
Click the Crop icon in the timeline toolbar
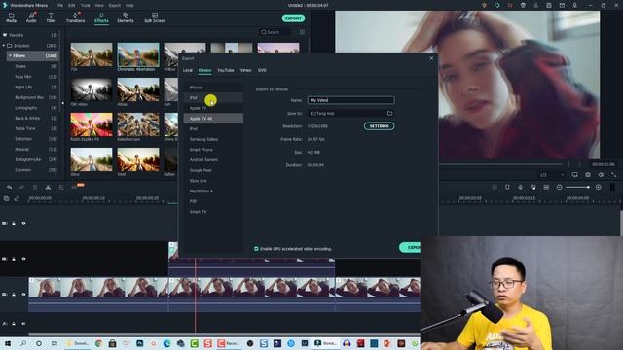60,187
